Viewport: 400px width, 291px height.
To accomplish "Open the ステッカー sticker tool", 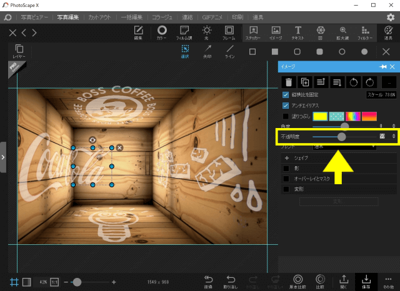I will [253, 32].
